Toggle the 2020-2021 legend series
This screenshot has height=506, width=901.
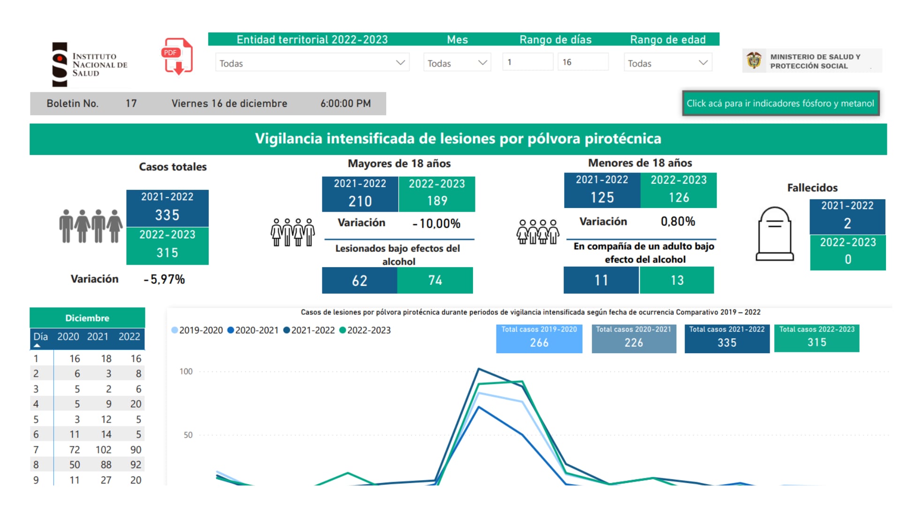253,330
